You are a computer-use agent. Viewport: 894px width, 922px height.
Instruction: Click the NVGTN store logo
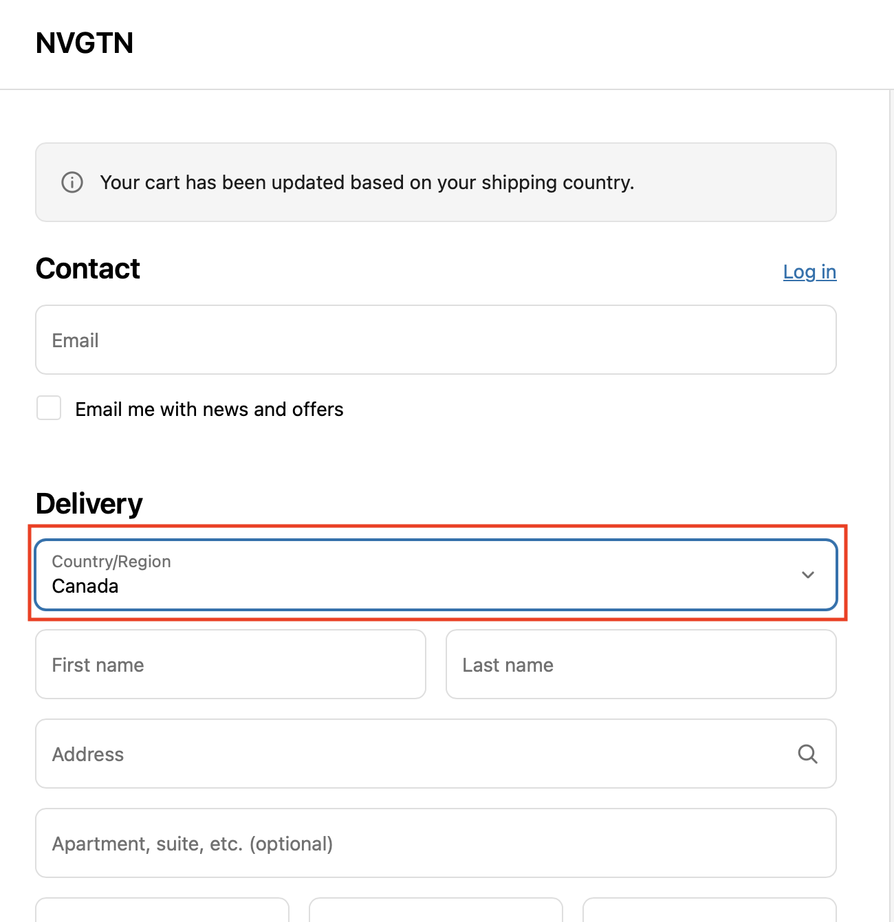pyautogui.click(x=85, y=43)
